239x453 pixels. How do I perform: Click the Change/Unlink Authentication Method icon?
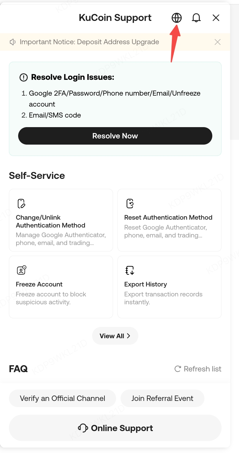coord(21,204)
